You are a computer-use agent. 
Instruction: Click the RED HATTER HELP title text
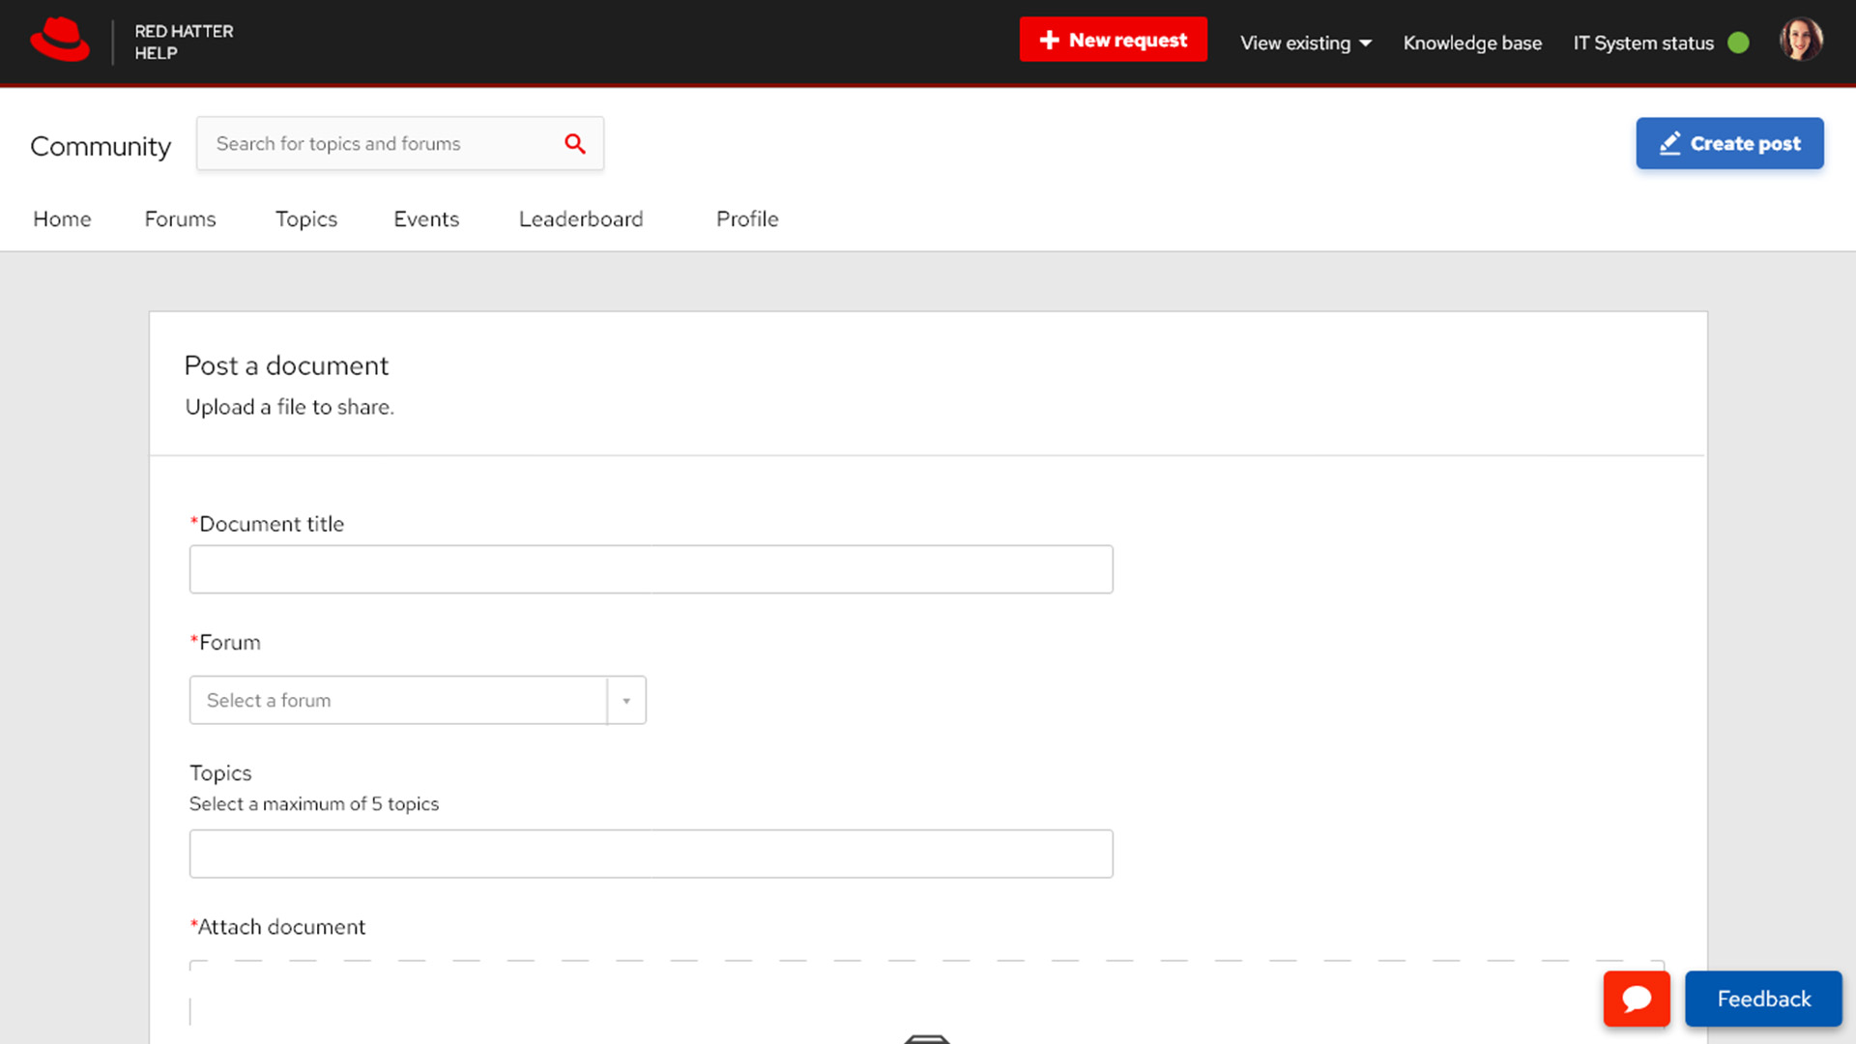click(184, 42)
